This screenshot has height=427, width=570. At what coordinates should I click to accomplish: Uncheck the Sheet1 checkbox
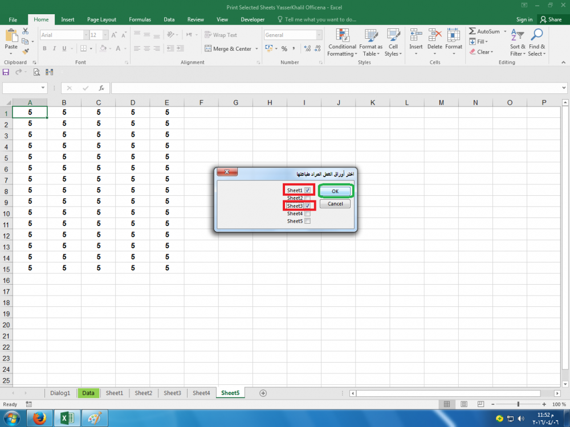308,190
